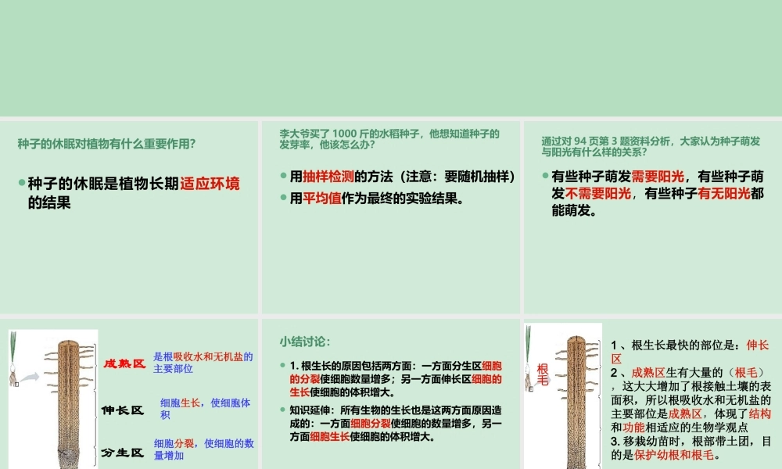Click the red text 保护幼根和根毛
Screen dimensions: 782x469
click(x=674, y=455)
